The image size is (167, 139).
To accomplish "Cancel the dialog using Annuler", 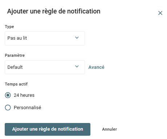I will pos(110,129).
